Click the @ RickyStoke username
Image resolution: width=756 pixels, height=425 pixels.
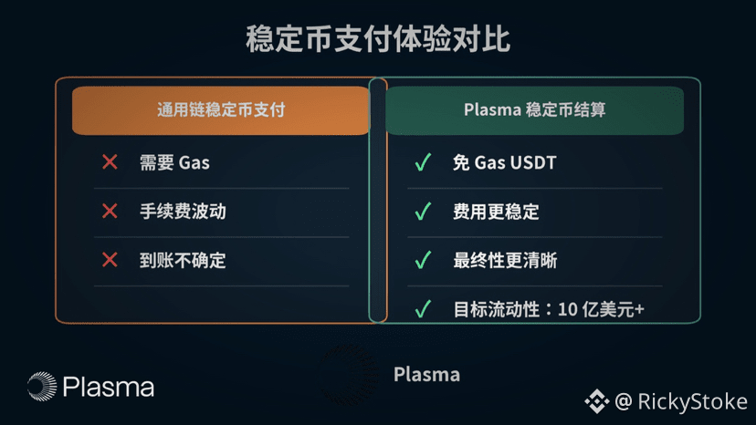[680, 400]
